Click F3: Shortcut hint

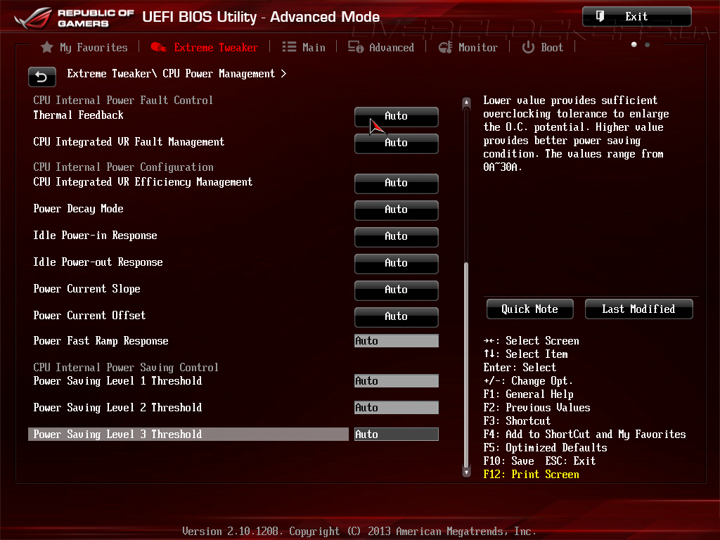tap(517, 421)
